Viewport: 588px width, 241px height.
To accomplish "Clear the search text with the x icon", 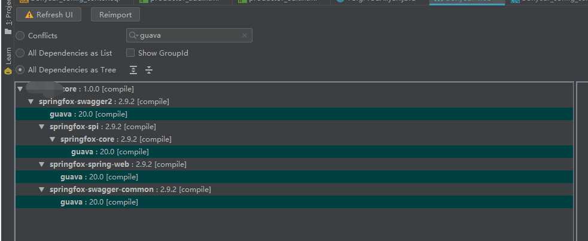I will pyautogui.click(x=245, y=35).
